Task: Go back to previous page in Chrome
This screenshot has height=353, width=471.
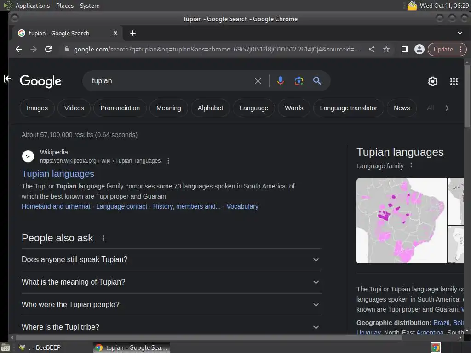Action: [19, 49]
